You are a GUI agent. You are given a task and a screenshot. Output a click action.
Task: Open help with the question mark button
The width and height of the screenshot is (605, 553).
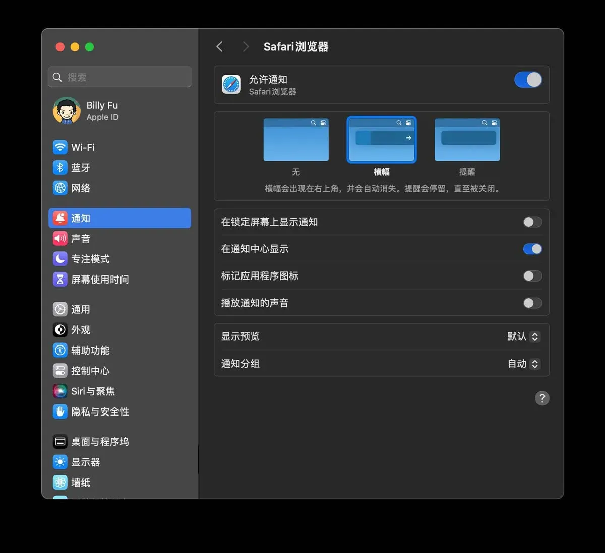click(542, 398)
